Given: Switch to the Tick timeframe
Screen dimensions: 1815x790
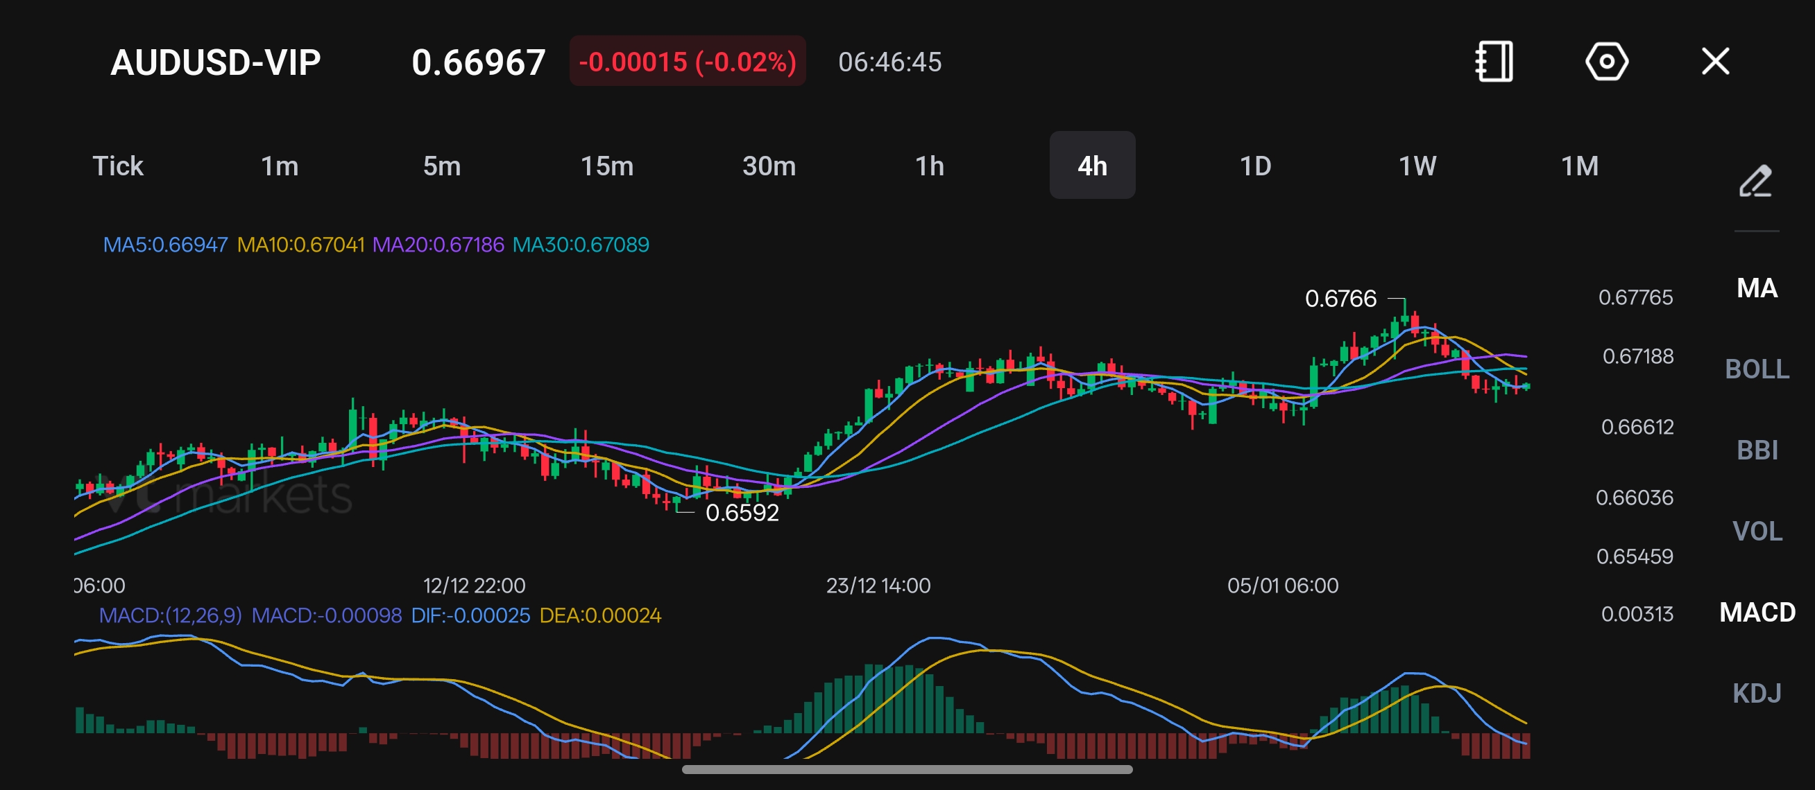Looking at the screenshot, I should (x=118, y=166).
